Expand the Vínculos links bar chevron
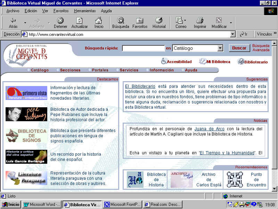 pyautogui.click(x=275, y=33)
